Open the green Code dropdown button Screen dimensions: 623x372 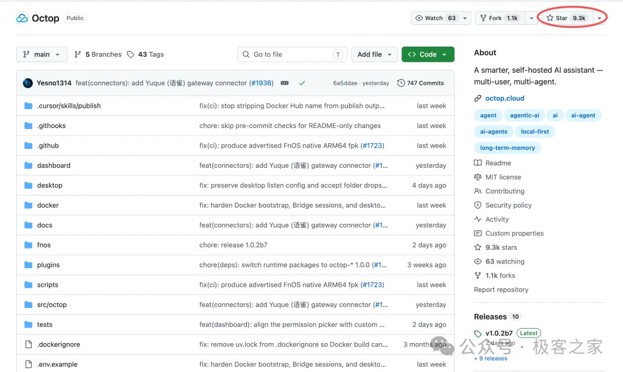[x=428, y=54]
